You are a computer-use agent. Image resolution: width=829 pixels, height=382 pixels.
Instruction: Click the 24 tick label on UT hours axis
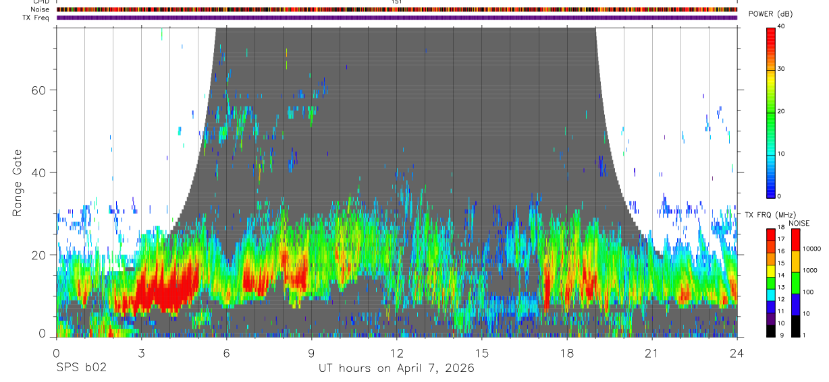(737, 353)
